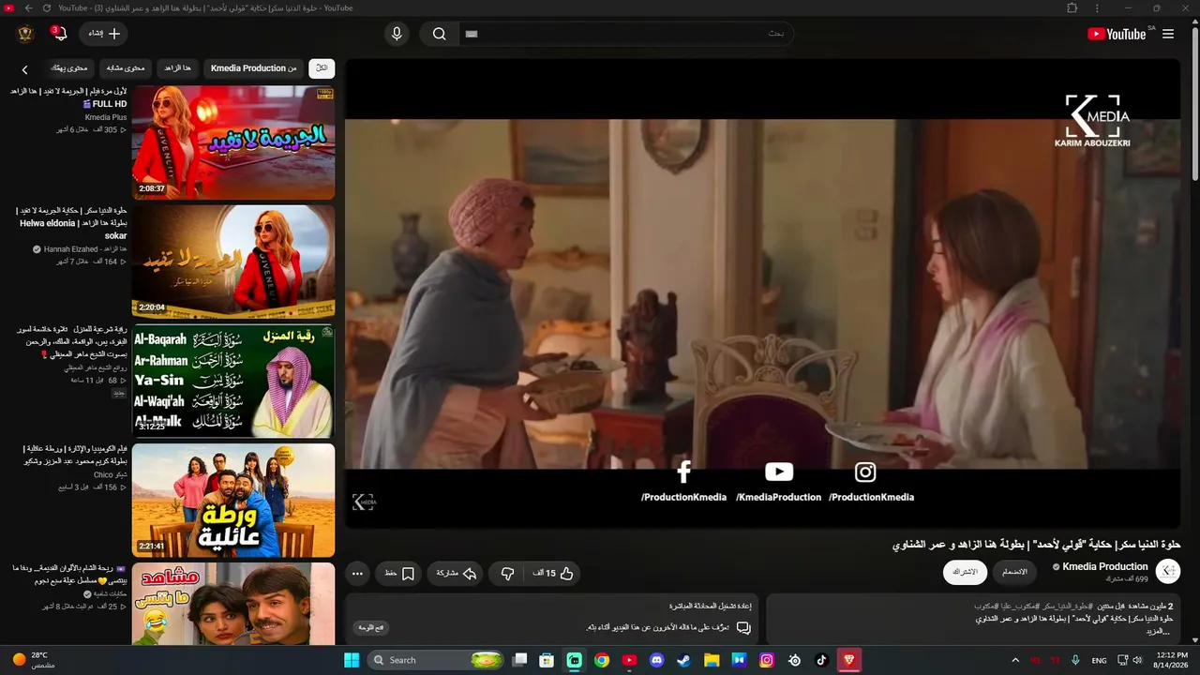Open Instagram from taskbar

coord(767,660)
